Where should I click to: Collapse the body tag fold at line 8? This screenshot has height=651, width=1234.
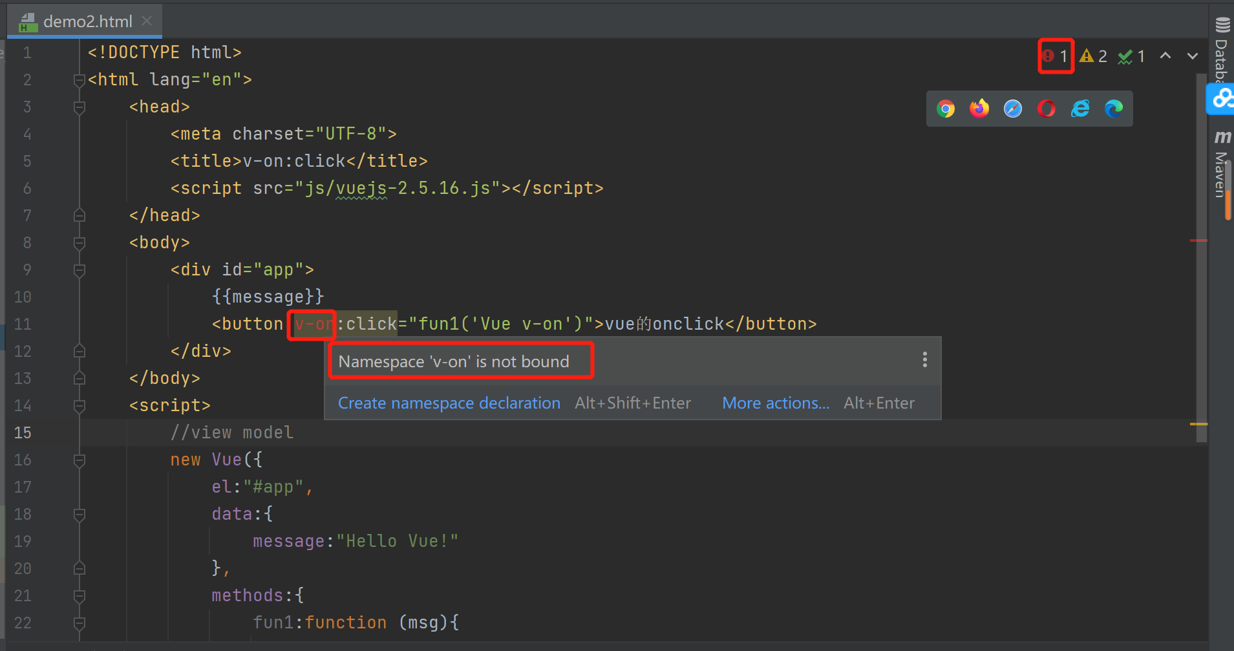click(80, 243)
